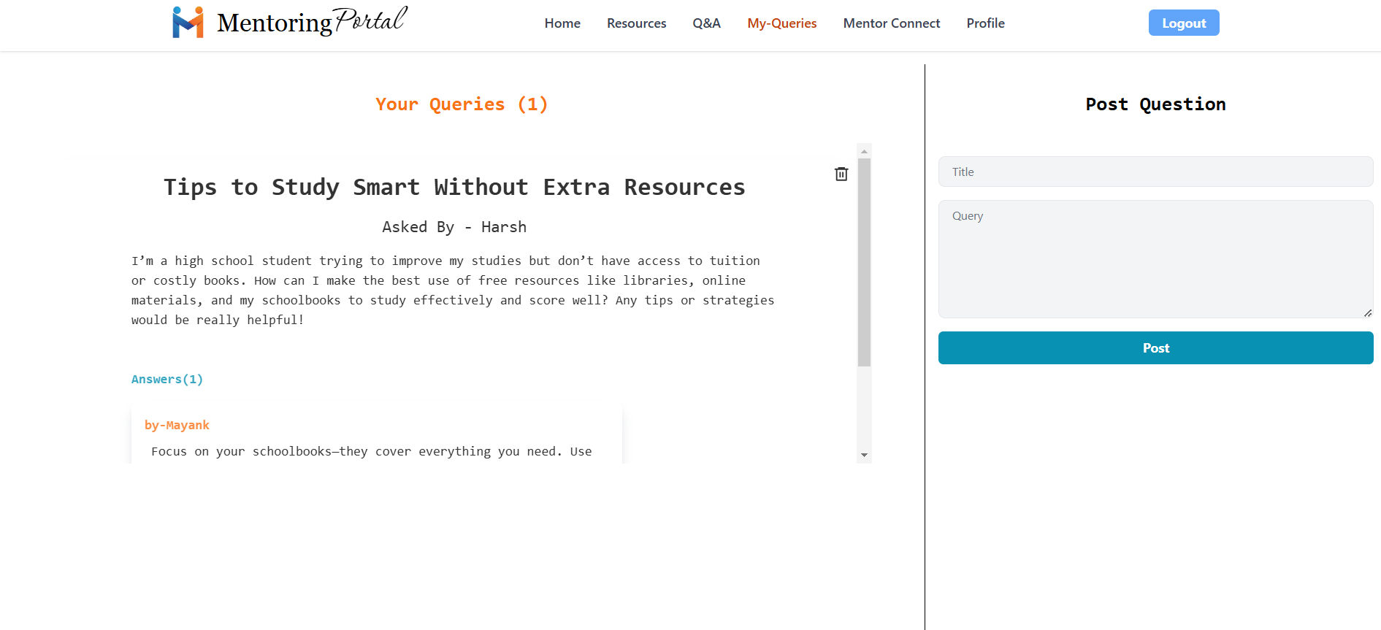This screenshot has height=630, width=1381.
Task: Click the query title 'Tips to Study Smart Without Extra Resources'
Action: coord(454,188)
